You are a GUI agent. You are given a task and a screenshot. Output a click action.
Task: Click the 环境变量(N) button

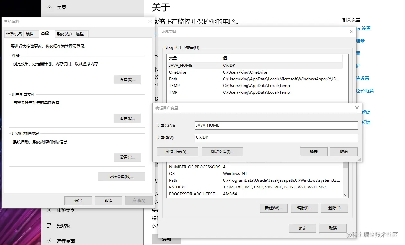click(121, 176)
